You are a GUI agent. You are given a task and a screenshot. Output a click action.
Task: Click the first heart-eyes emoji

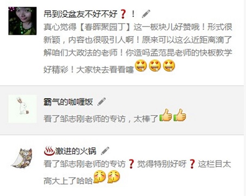tap(141, 66)
